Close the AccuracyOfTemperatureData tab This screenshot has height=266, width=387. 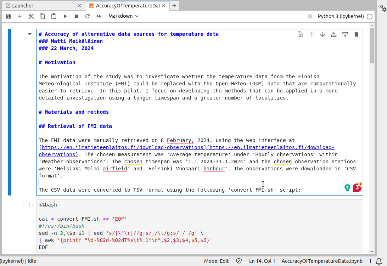(163, 6)
